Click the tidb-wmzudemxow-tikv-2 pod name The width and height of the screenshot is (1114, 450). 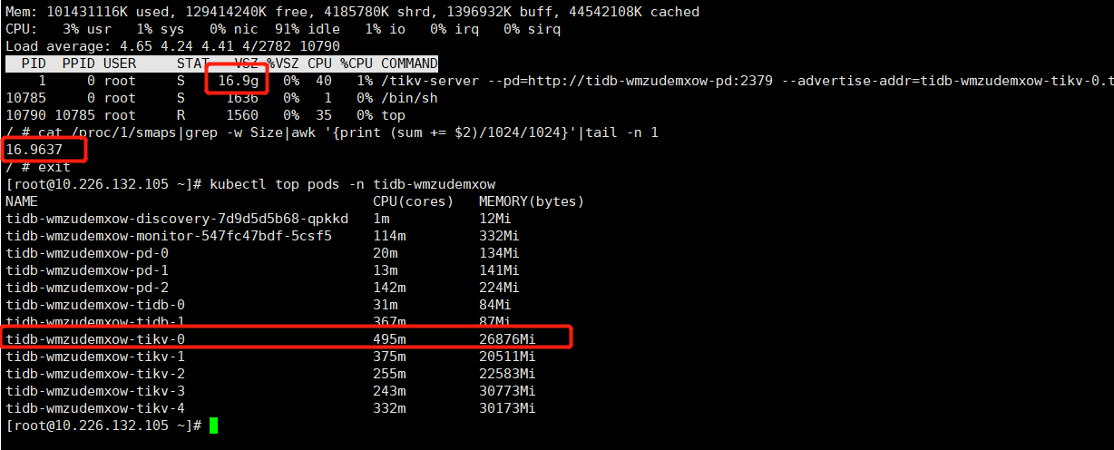pos(95,374)
